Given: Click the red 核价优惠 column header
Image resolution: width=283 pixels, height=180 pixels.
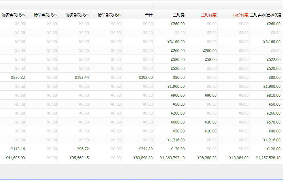Looking at the screenshot, I should click(x=241, y=15).
